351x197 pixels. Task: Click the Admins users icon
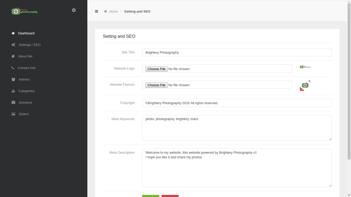click(x=13, y=80)
